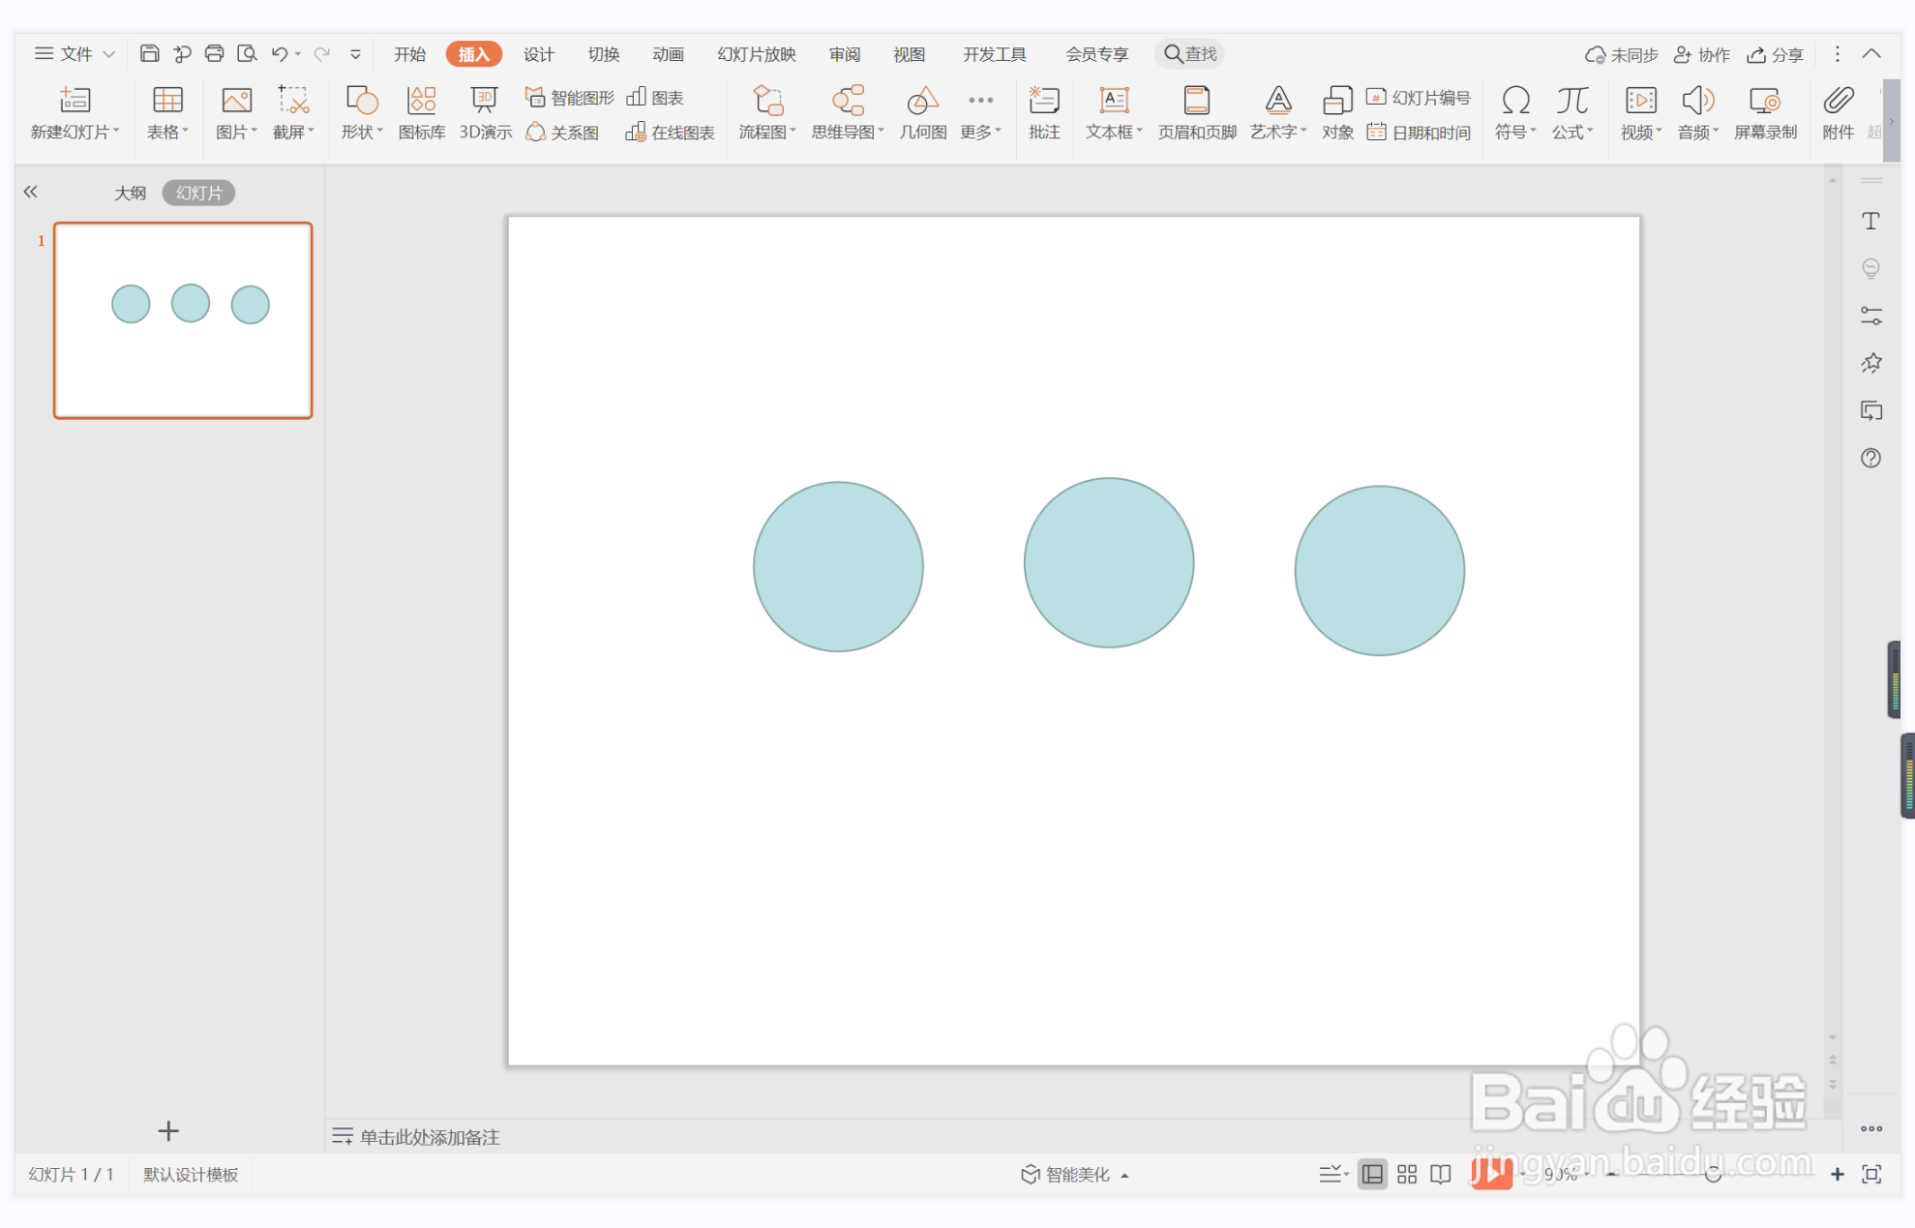Toggle normal view in status bar
Viewport: 1915px width, 1228px height.
pyautogui.click(x=1372, y=1174)
